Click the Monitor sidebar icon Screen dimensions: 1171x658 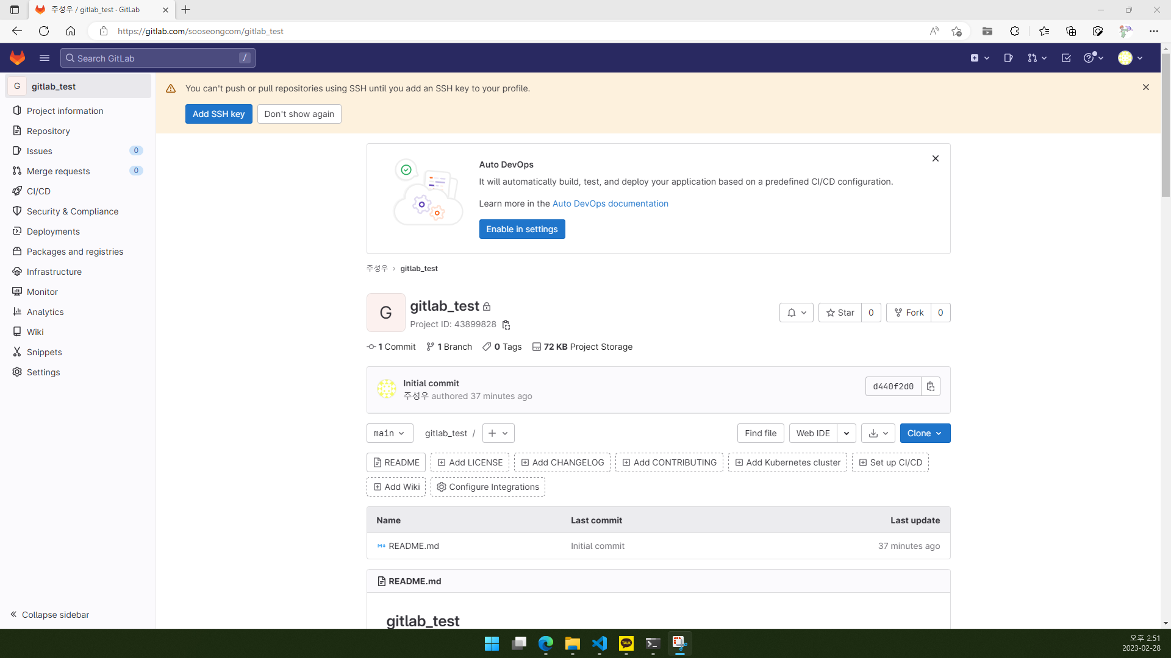coord(17,292)
